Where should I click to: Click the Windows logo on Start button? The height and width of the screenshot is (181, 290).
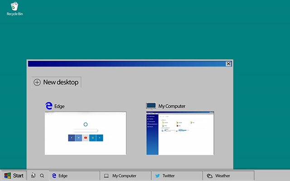8,176
